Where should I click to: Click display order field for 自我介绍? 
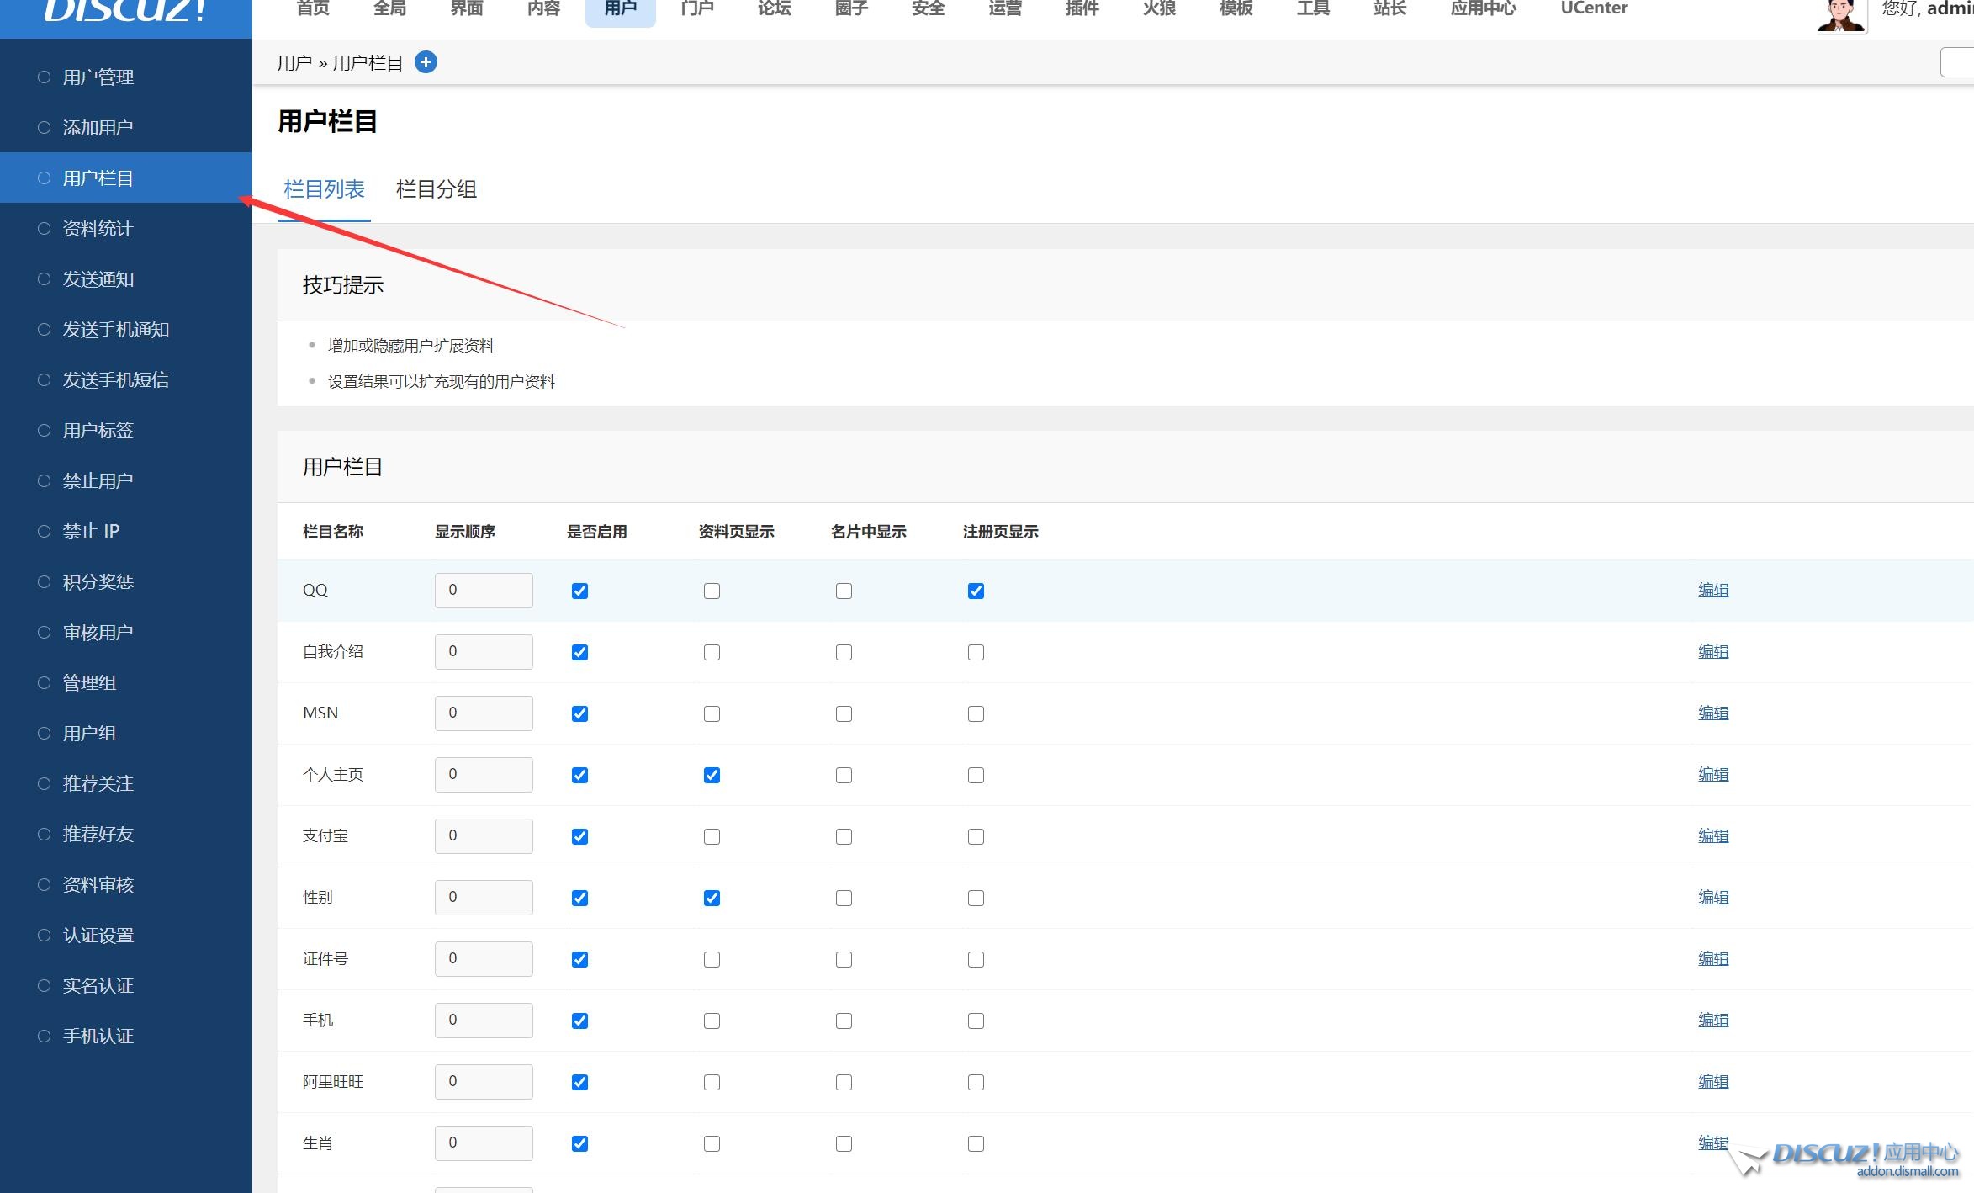[x=484, y=652]
